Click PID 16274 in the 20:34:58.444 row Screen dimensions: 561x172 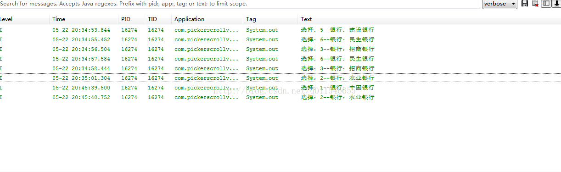pyautogui.click(x=129, y=68)
